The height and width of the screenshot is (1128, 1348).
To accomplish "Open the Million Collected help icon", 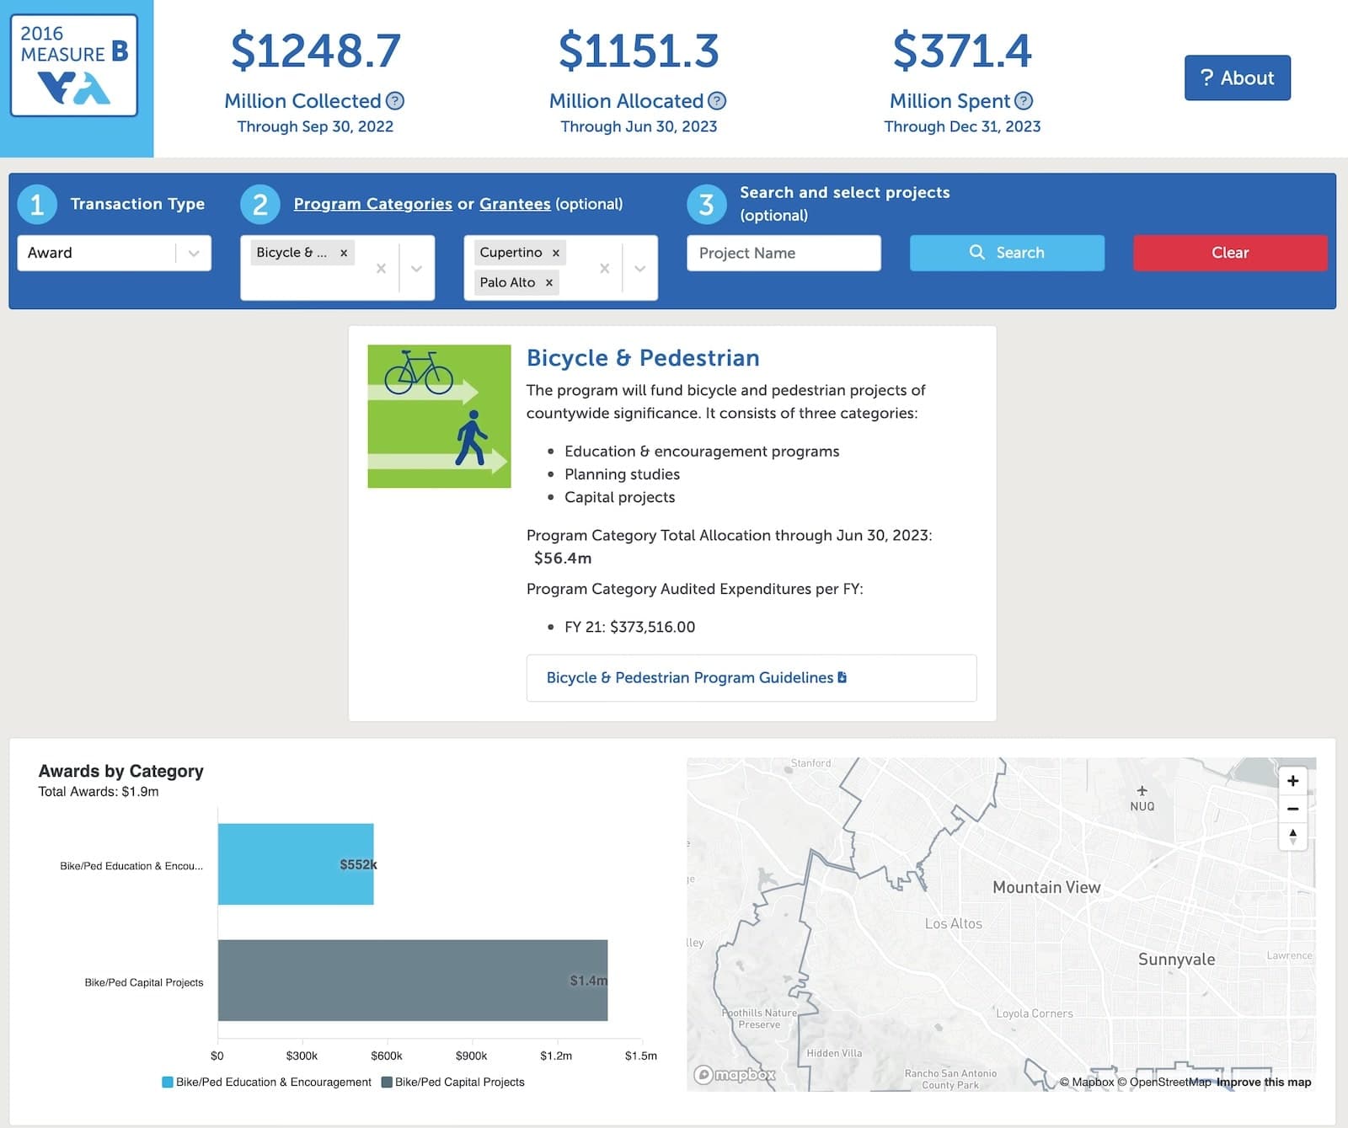I will point(394,101).
